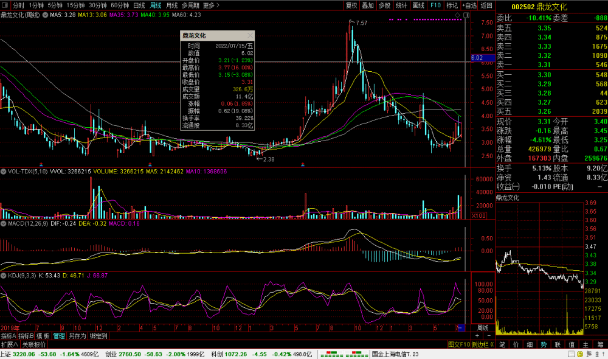This screenshot has height=359, width=608.
Task: Click the 返回 back button
Action: pyautogui.click(x=486, y=5)
